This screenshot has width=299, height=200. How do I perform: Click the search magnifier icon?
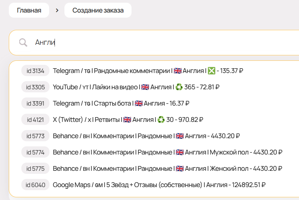point(23,42)
